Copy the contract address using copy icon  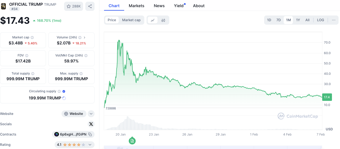pos(90,134)
